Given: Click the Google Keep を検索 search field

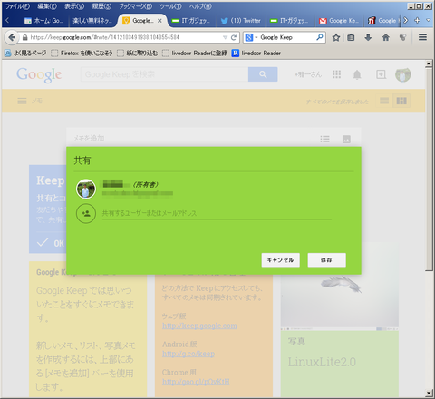Looking at the screenshot, I should click(164, 74).
